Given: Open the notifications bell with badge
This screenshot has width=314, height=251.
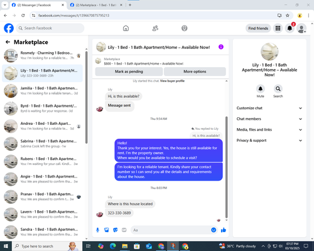Looking at the screenshot, I should click(290, 28).
